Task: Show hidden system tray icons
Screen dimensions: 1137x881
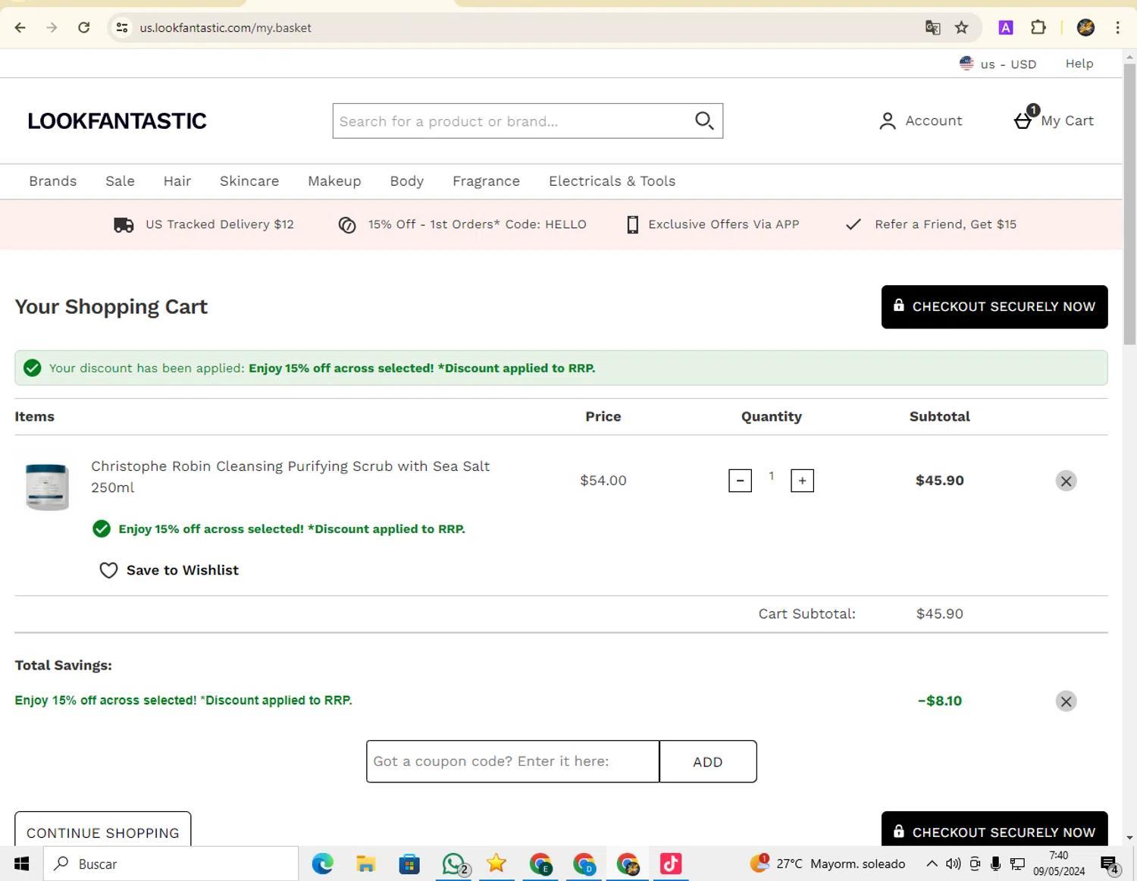Action: (x=932, y=864)
